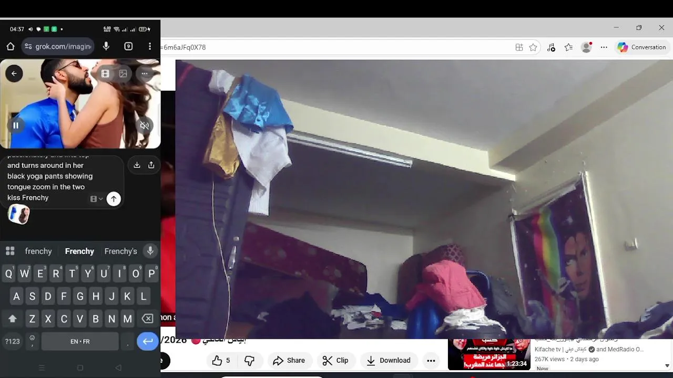Tap the EN • FR space bar
673x378 pixels.
click(x=80, y=341)
